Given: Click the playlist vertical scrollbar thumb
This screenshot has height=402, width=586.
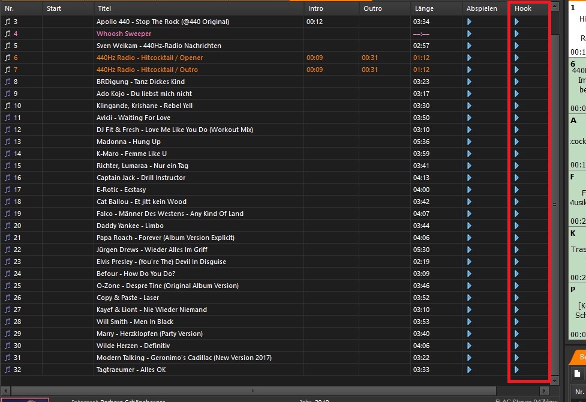Looking at the screenshot, I should pyautogui.click(x=555, y=205).
